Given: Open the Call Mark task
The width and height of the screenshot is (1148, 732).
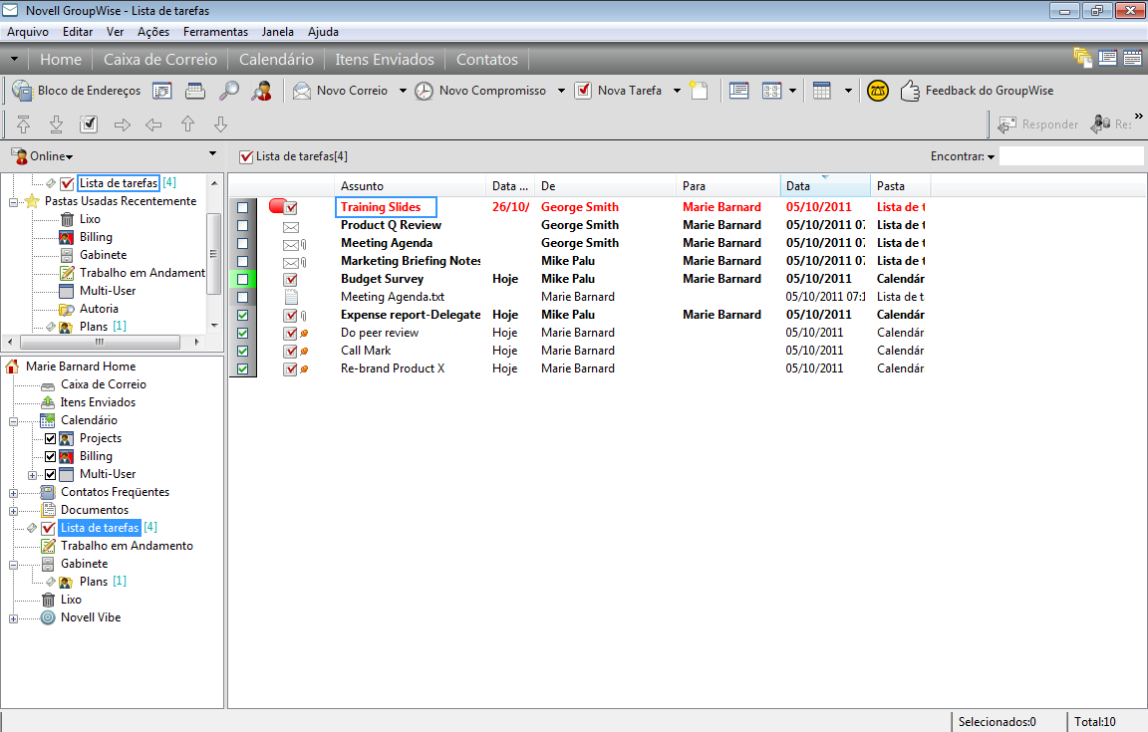Looking at the screenshot, I should coord(366,351).
